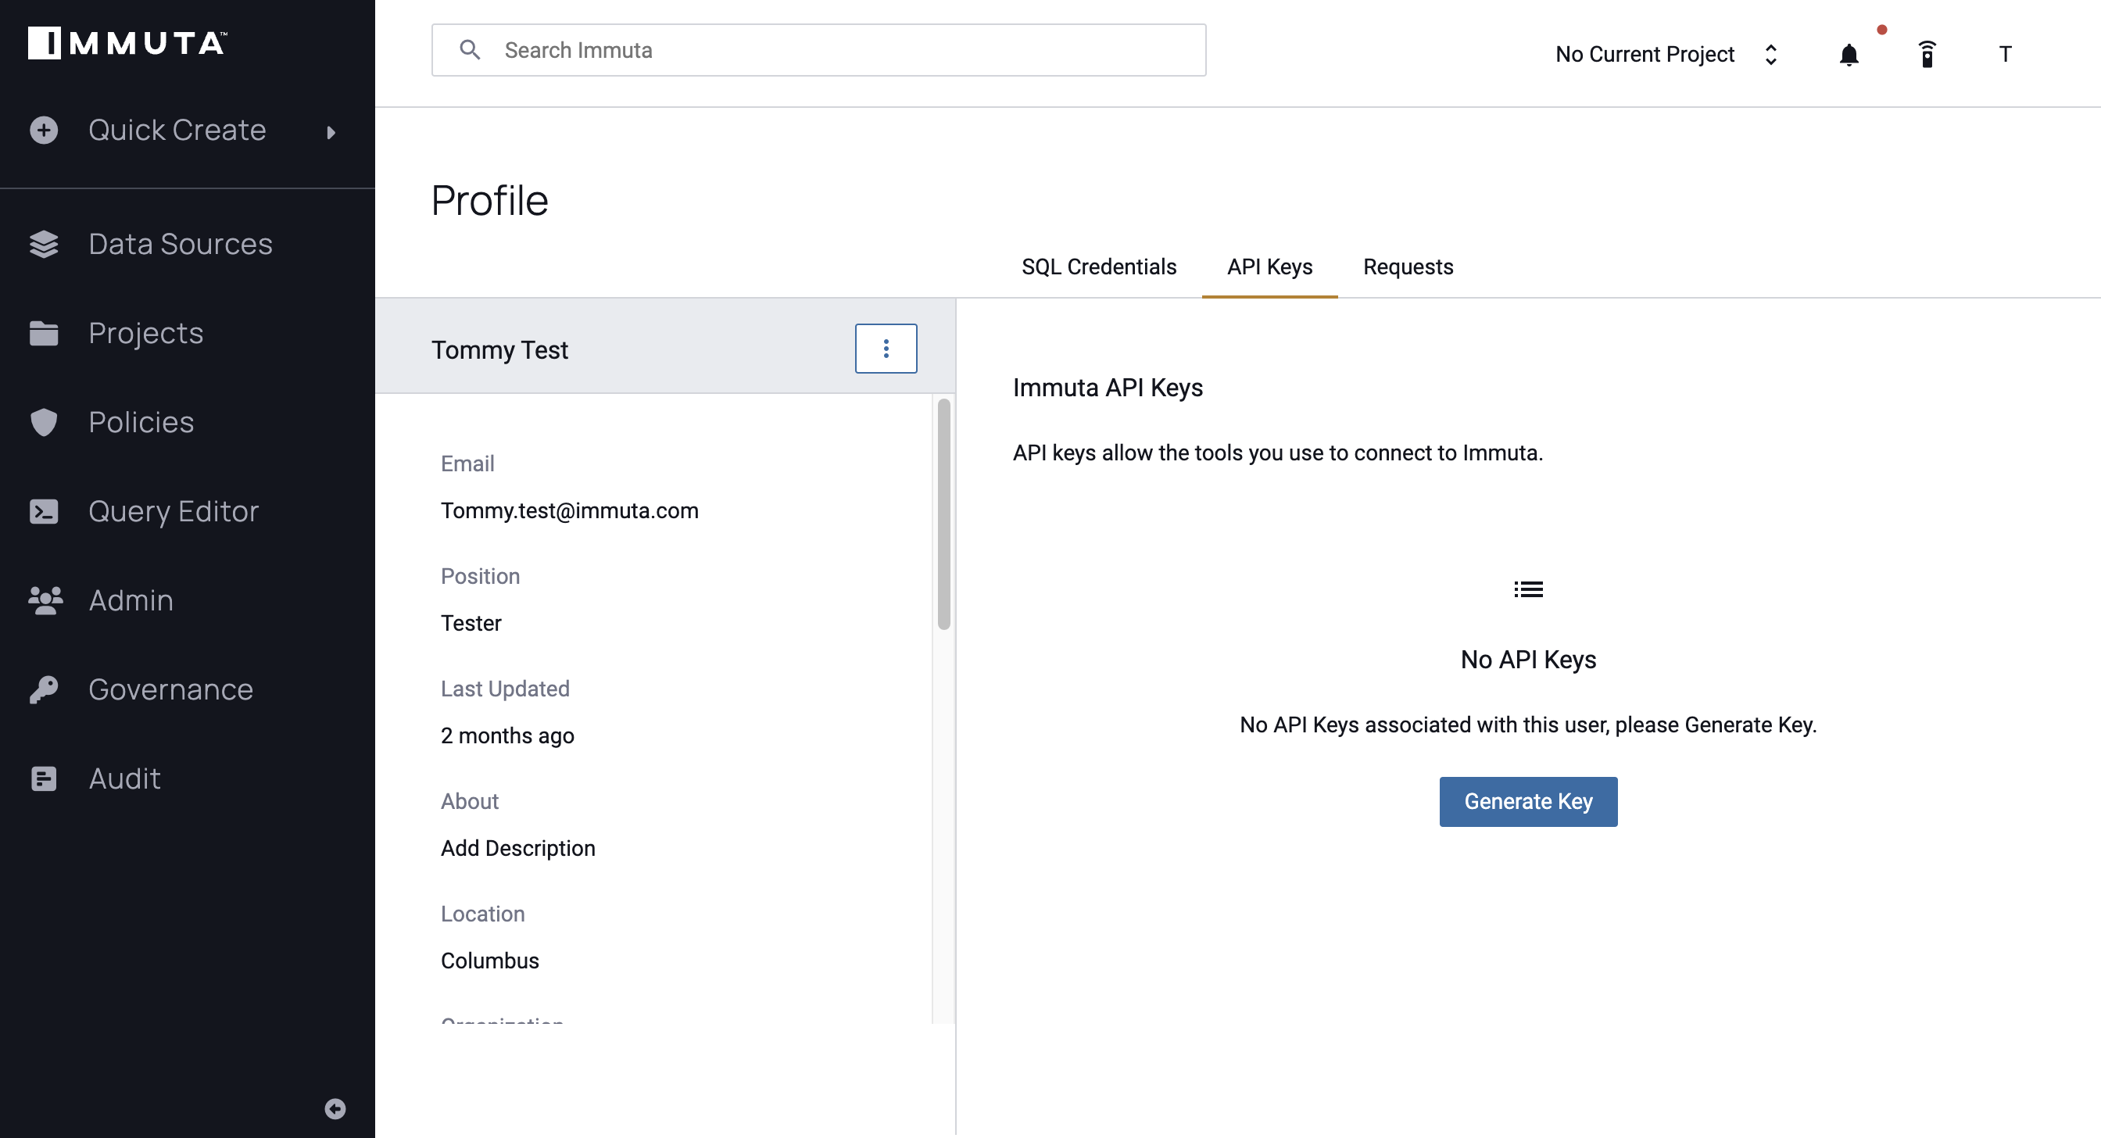This screenshot has height=1138, width=2101.
Task: Open Query Editor label
Action: tap(174, 510)
